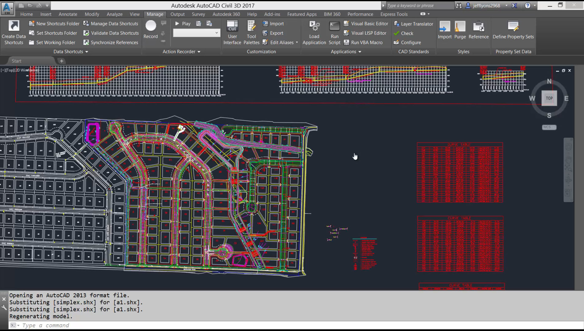Select the Start drawing tab
The image size is (584, 331).
[x=17, y=61]
